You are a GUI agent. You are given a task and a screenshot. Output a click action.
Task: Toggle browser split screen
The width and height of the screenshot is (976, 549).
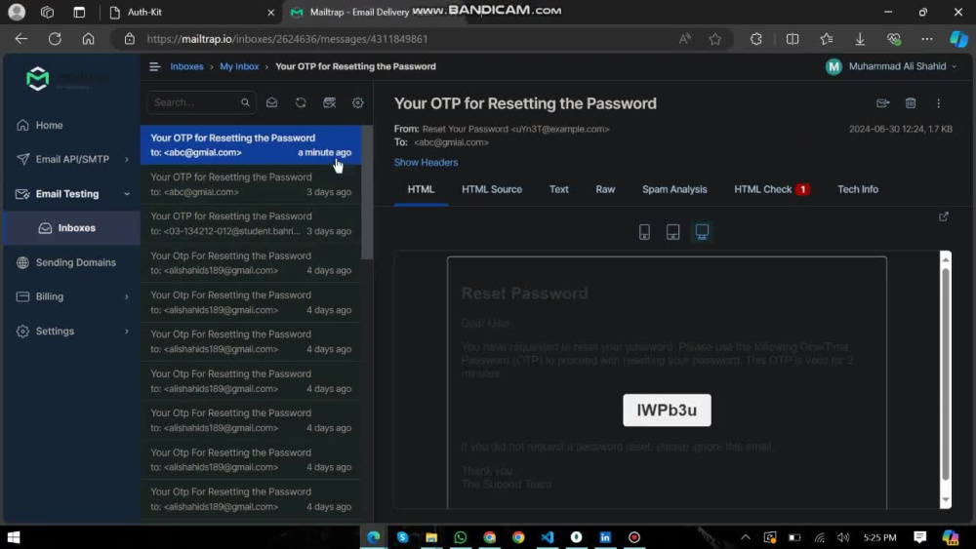[793, 39]
